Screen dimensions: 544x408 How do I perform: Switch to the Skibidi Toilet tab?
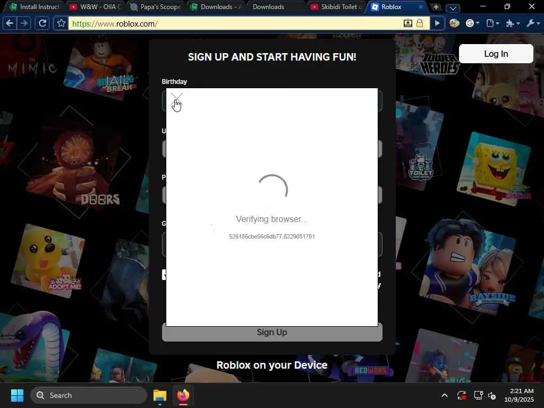coord(336,6)
